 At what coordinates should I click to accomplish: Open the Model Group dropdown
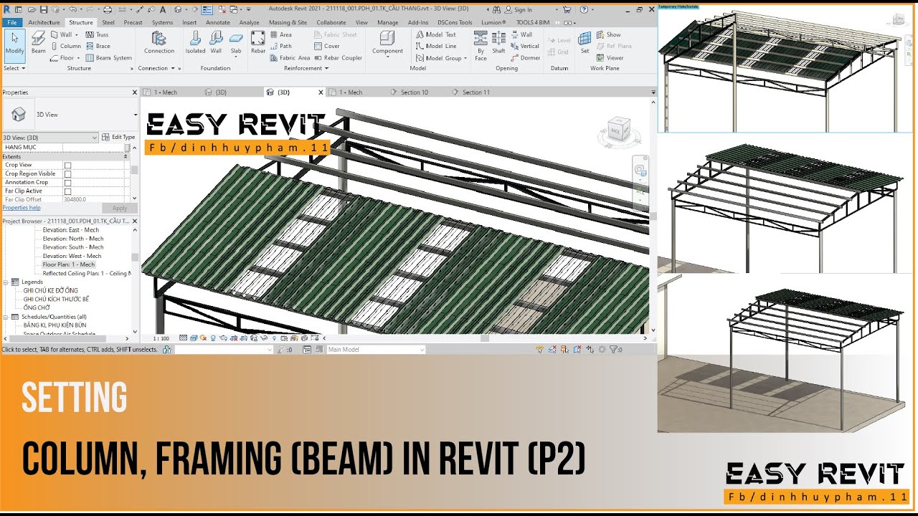(x=465, y=58)
